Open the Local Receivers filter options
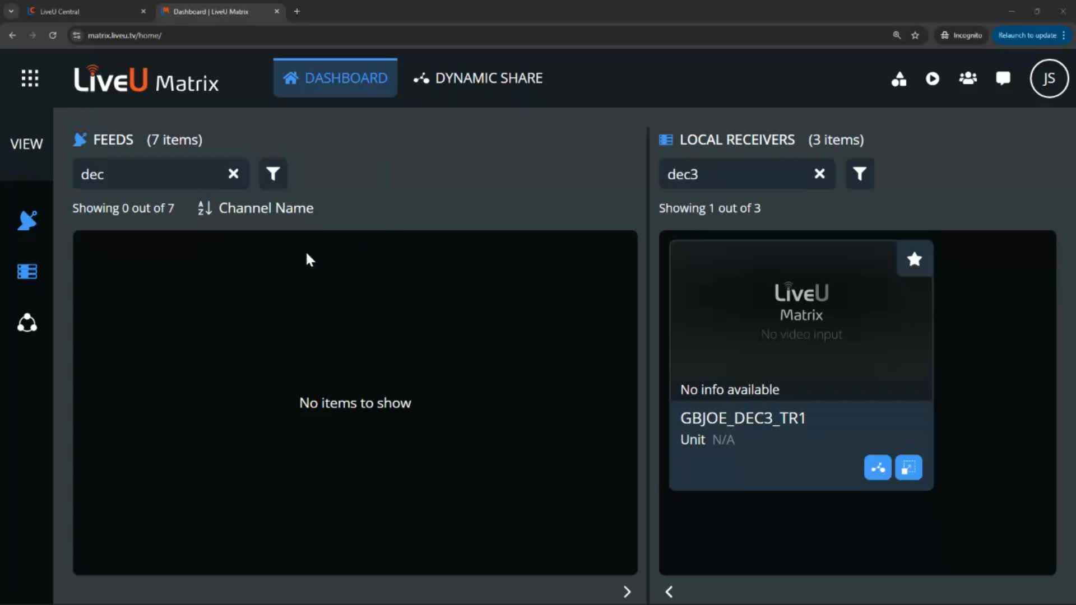1076x605 pixels. [860, 174]
